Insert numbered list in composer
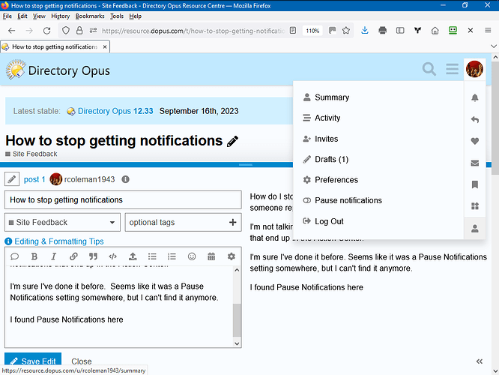 (172, 256)
